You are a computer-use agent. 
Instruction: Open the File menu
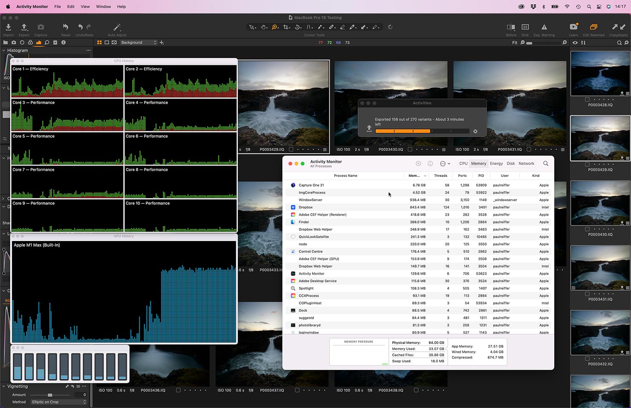tap(58, 6)
